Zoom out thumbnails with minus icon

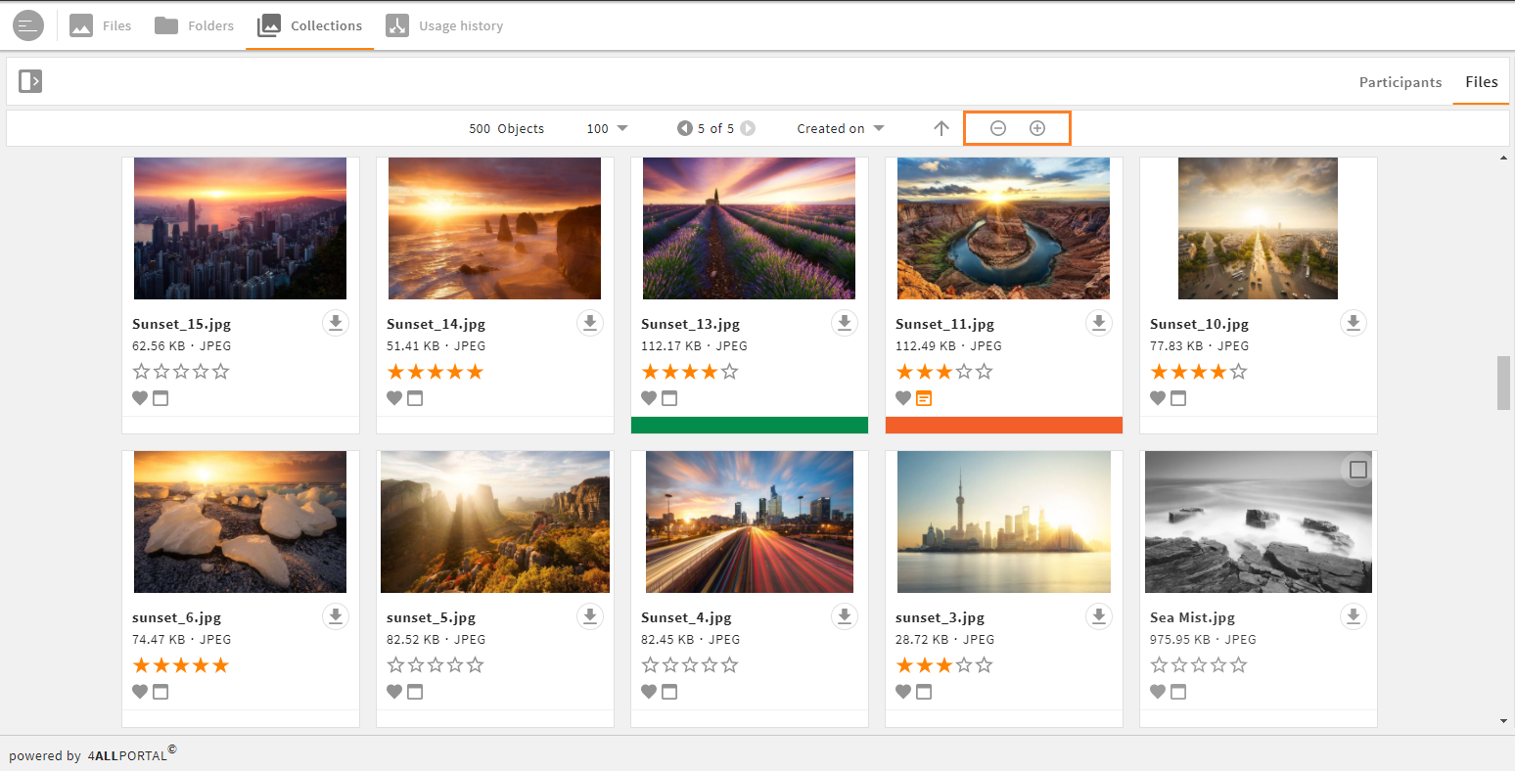pos(998,128)
